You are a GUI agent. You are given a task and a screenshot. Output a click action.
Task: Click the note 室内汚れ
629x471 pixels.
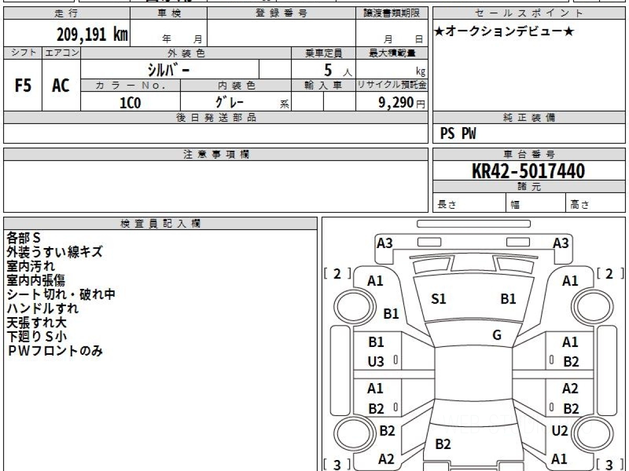click(x=30, y=266)
